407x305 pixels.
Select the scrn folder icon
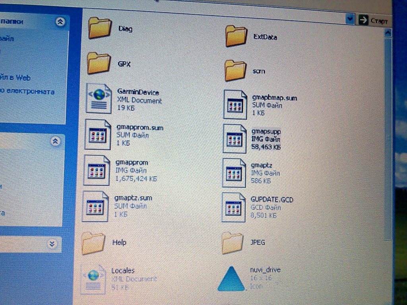[235, 70]
